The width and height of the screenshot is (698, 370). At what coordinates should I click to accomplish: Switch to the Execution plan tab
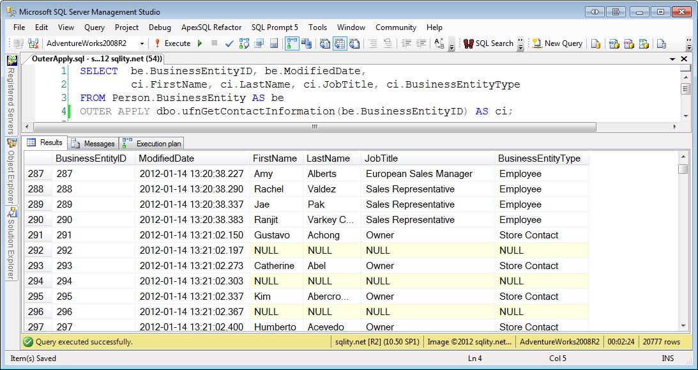point(155,143)
